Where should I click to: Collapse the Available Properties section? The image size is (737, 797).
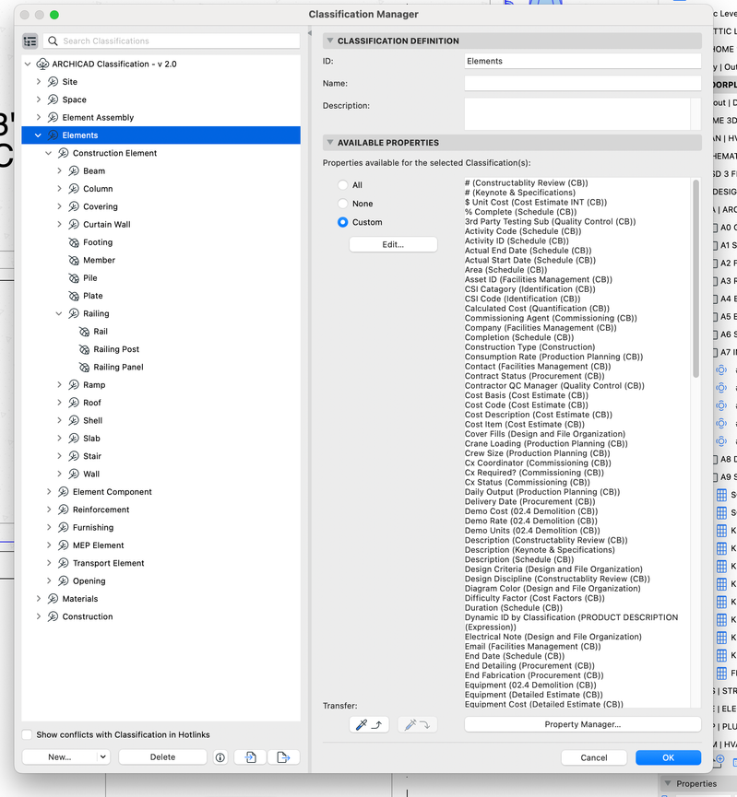pyautogui.click(x=330, y=142)
